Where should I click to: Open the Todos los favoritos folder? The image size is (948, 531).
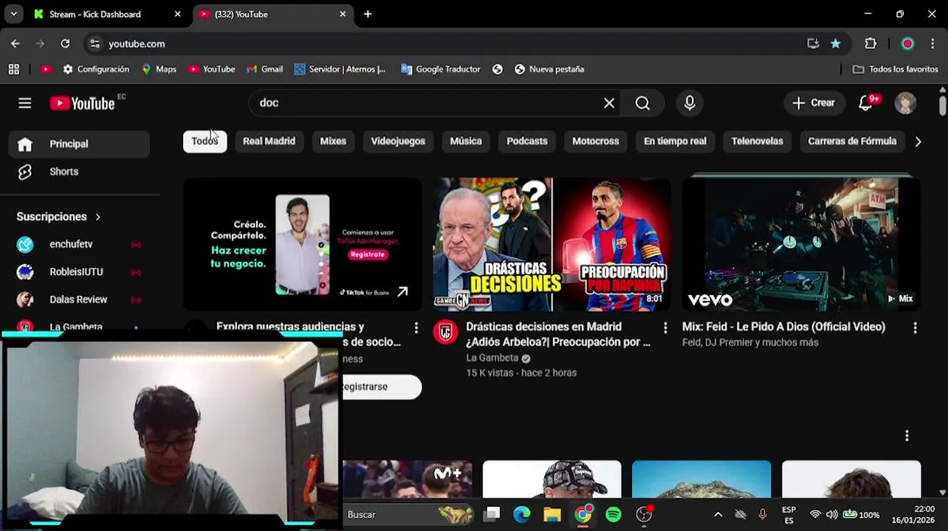point(895,69)
